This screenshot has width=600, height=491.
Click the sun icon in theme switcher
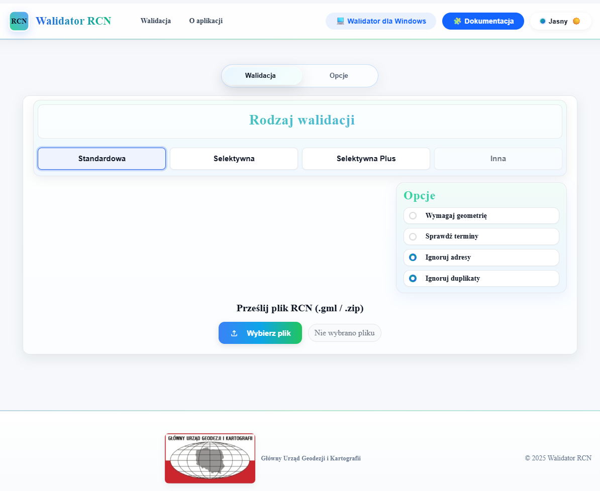[x=576, y=21]
